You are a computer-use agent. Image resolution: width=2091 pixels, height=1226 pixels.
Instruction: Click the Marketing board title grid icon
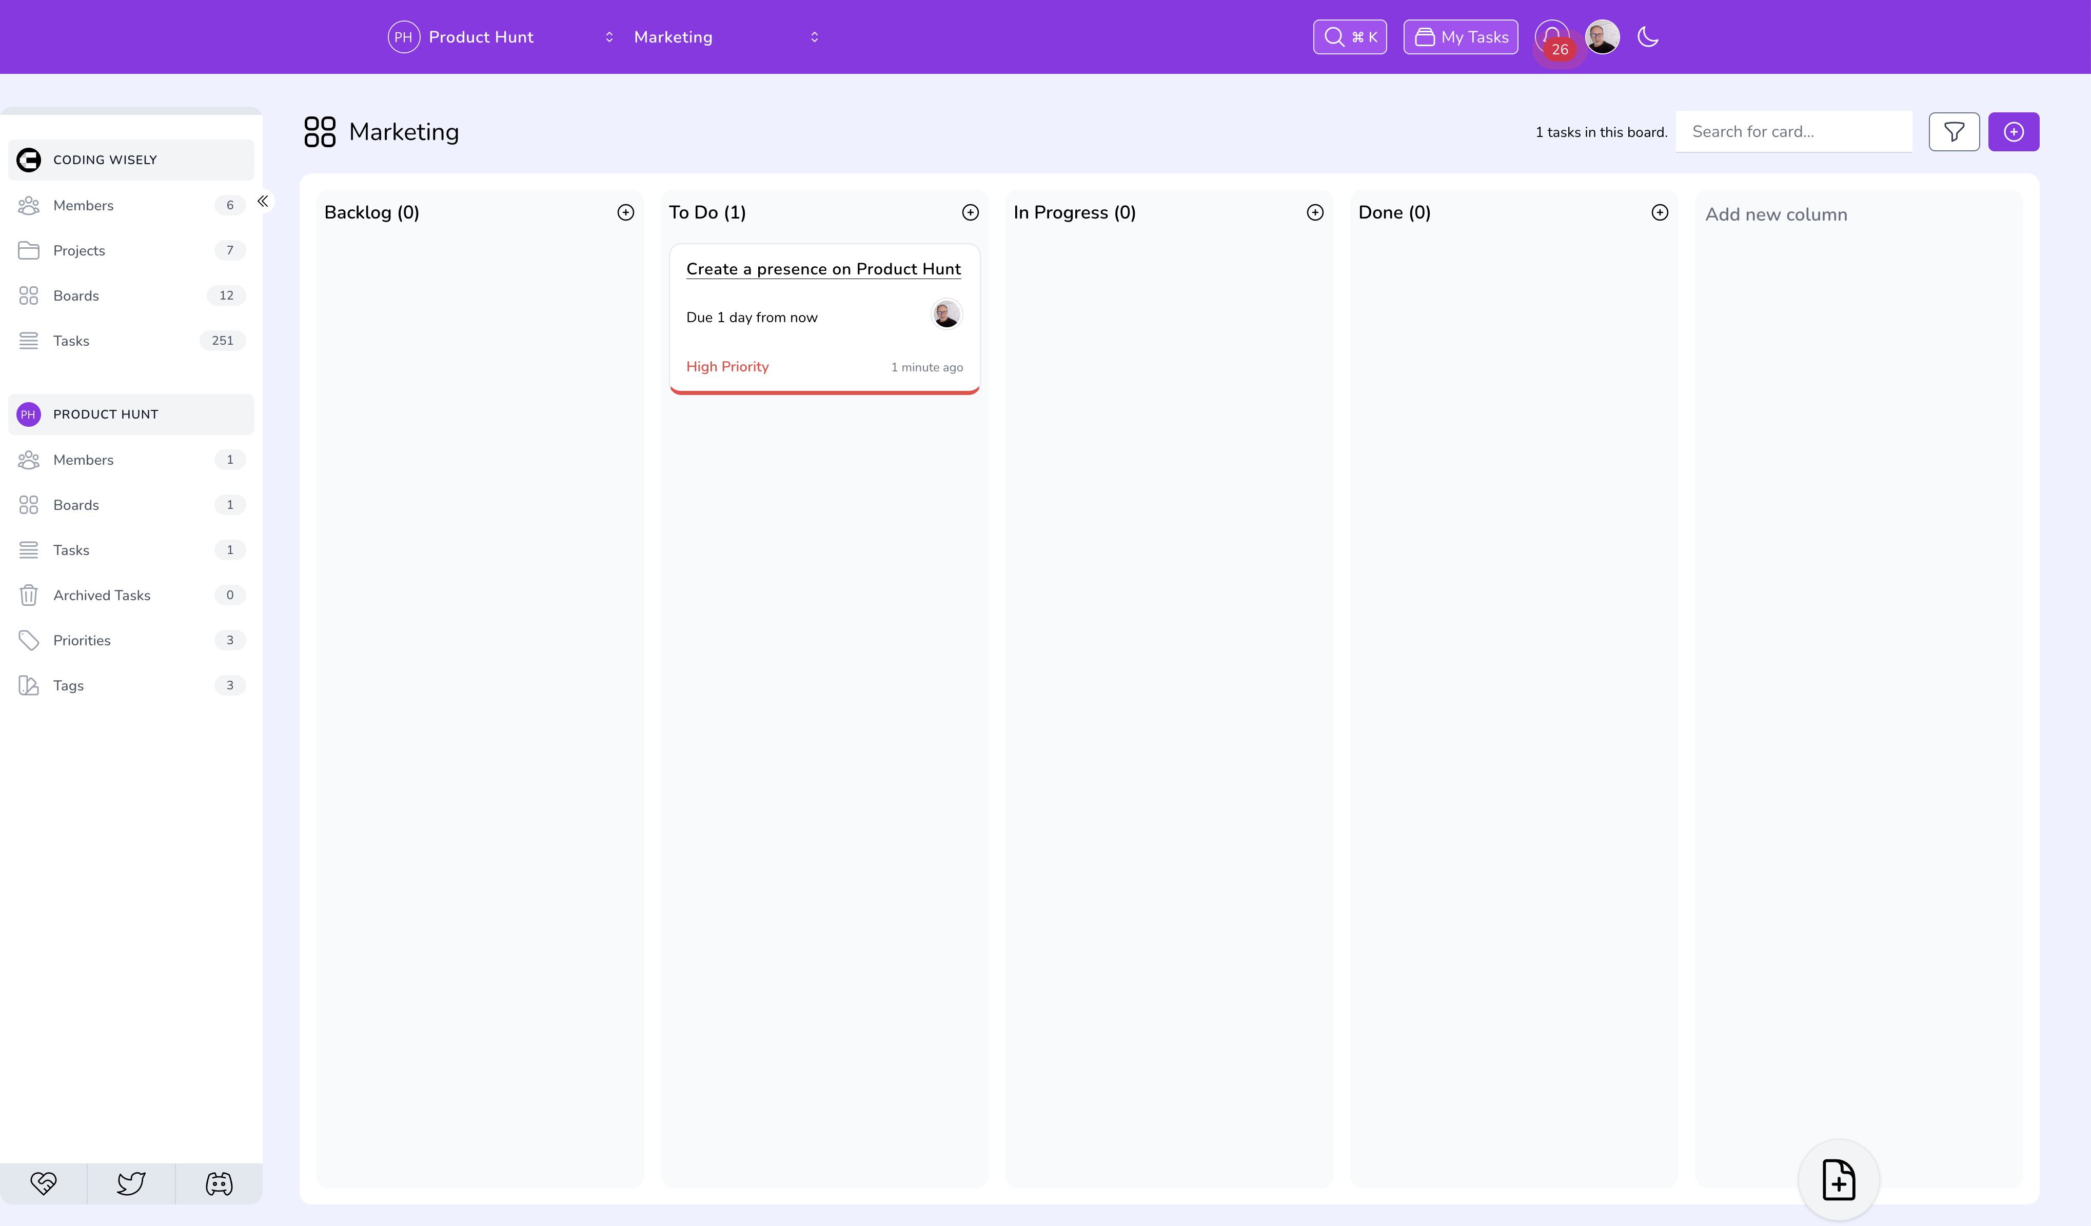(320, 132)
